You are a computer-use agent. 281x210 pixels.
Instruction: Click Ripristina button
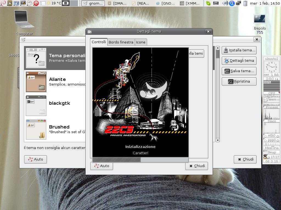239,81
